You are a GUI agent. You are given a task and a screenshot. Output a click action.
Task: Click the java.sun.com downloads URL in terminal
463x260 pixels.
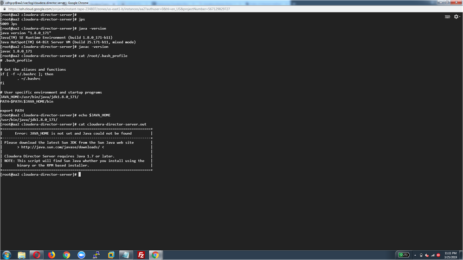pyautogui.click(x=60, y=147)
